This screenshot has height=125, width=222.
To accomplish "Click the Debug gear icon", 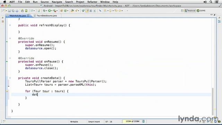I will coord(44,11).
